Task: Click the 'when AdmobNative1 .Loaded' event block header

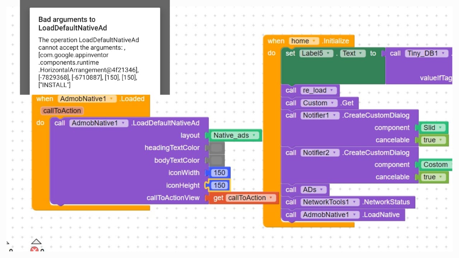Action: (x=90, y=99)
